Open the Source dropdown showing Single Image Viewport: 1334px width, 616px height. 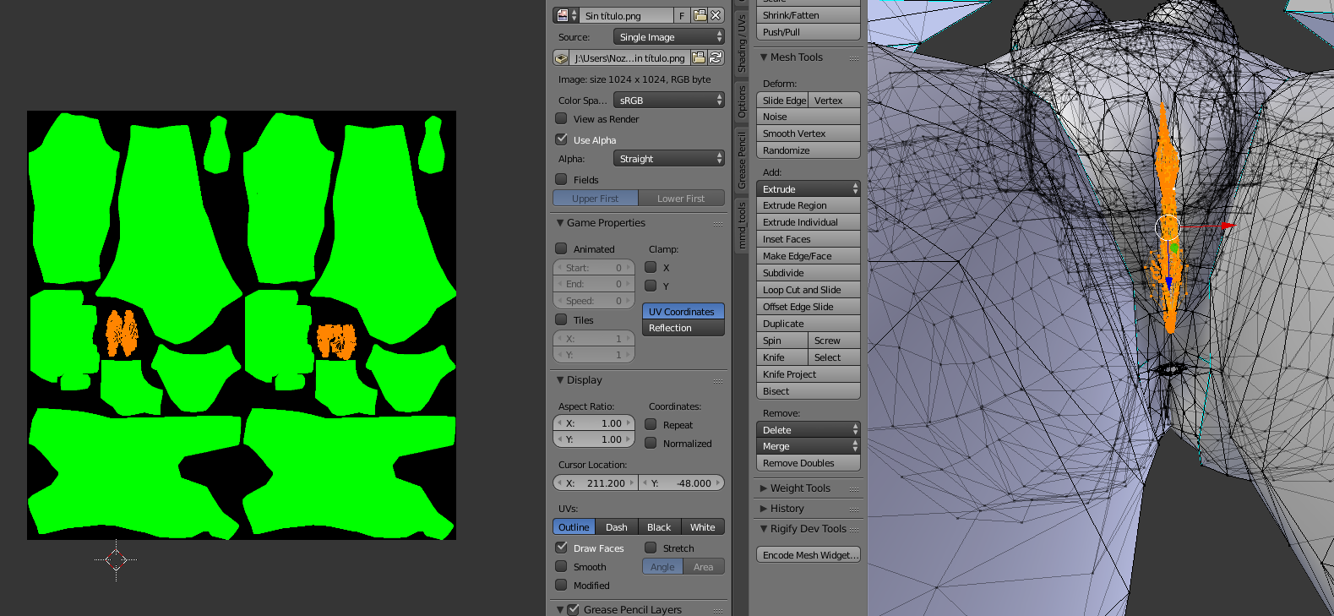tap(668, 37)
